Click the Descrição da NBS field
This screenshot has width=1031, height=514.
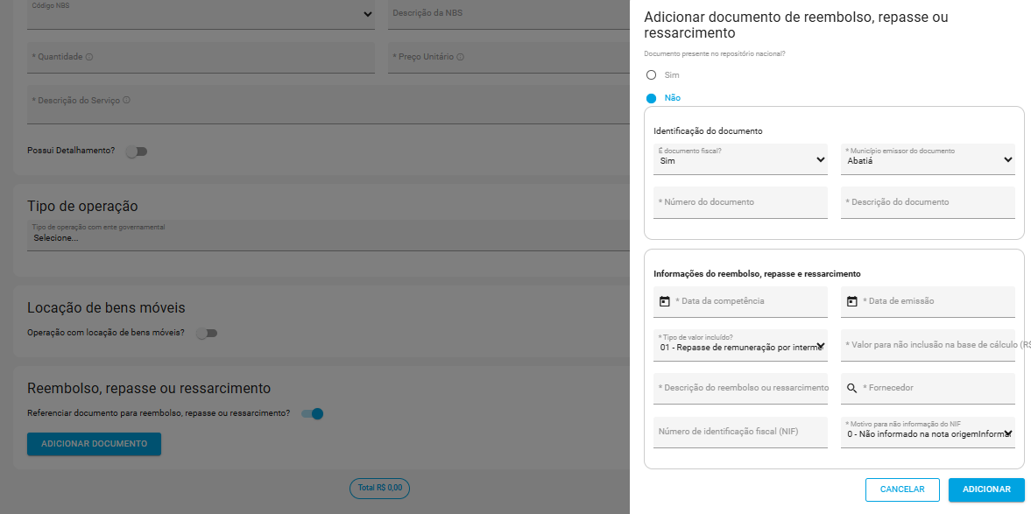point(509,15)
